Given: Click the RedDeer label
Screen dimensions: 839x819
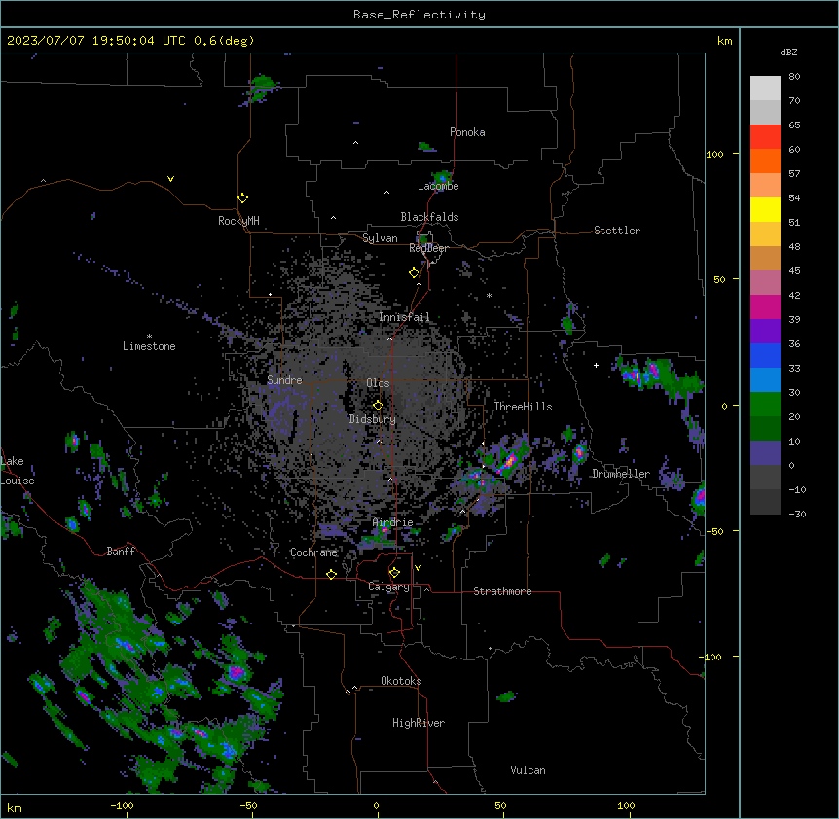Looking at the screenshot, I should (x=428, y=248).
